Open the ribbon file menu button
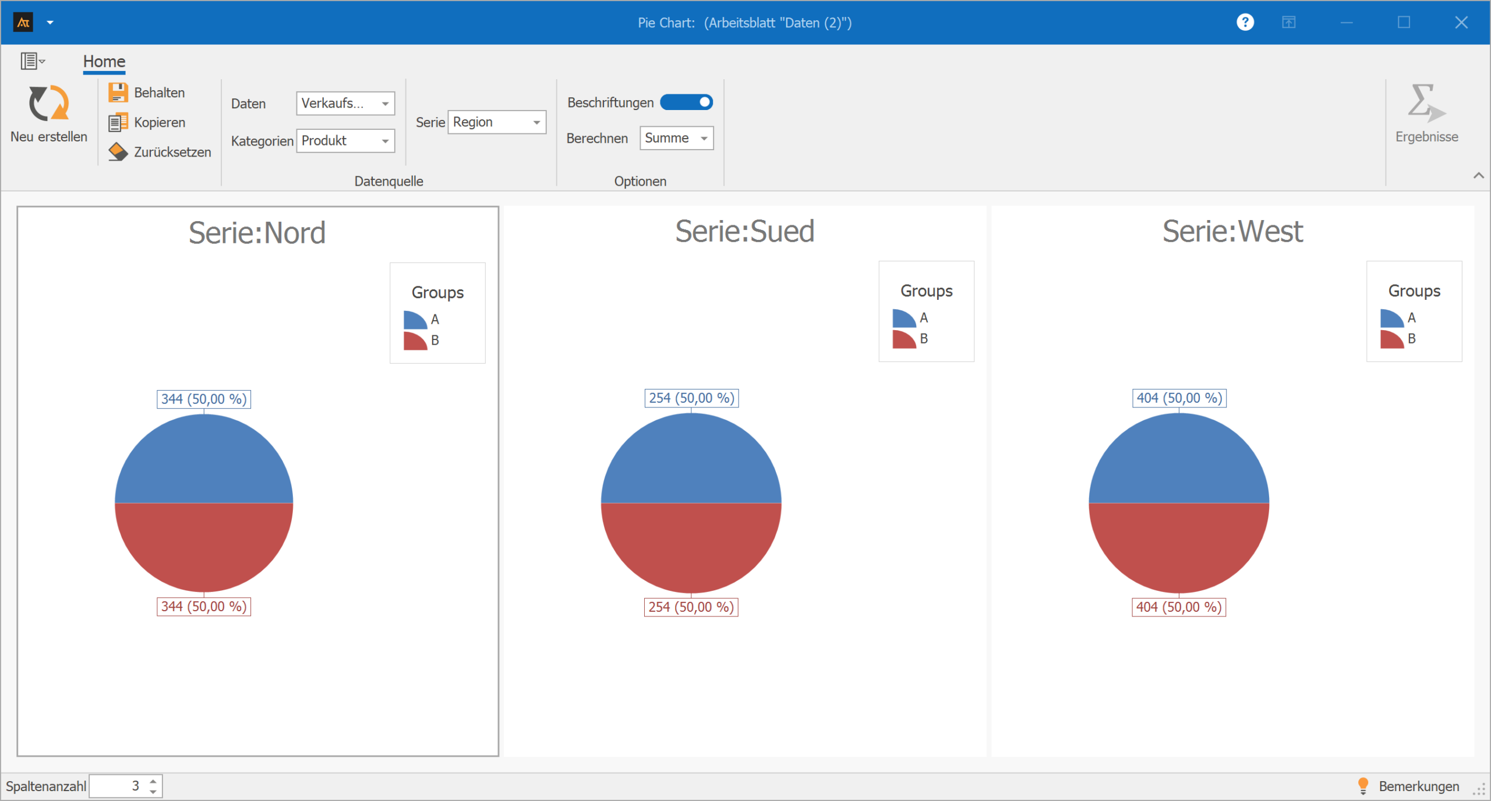 tap(32, 61)
